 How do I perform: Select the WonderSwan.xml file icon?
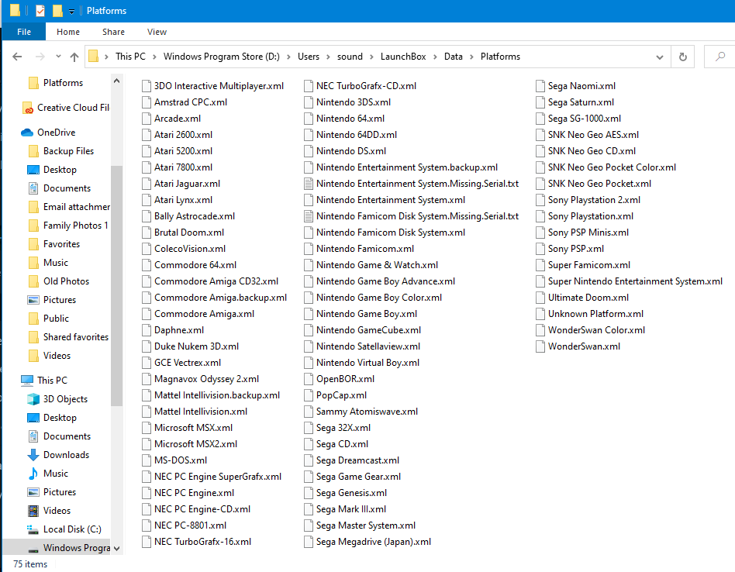[x=540, y=346]
